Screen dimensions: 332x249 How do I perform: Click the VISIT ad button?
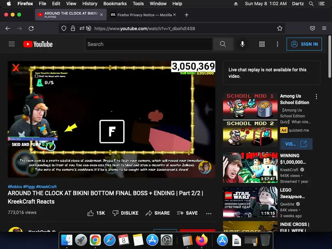(x=296, y=144)
